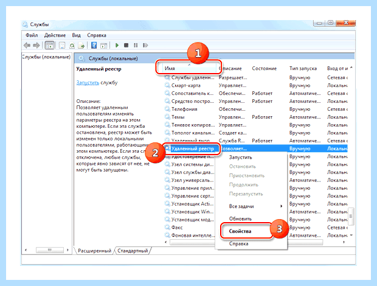The height and width of the screenshot is (286, 377).
Task: Open the Вид menu
Action: [x=76, y=35]
